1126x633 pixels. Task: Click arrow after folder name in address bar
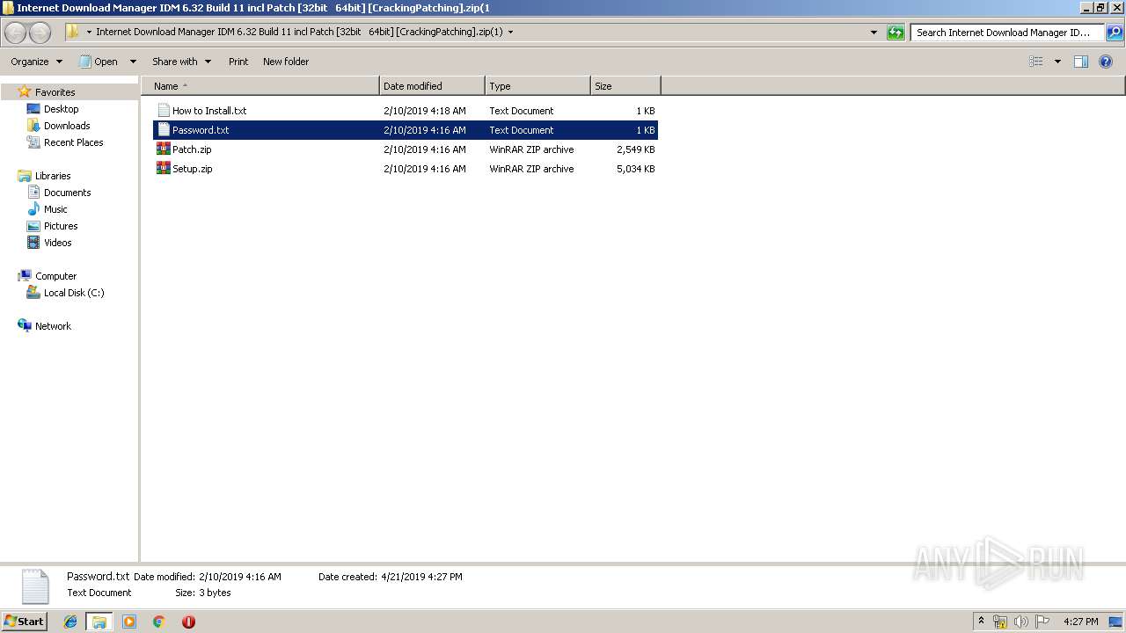click(510, 33)
